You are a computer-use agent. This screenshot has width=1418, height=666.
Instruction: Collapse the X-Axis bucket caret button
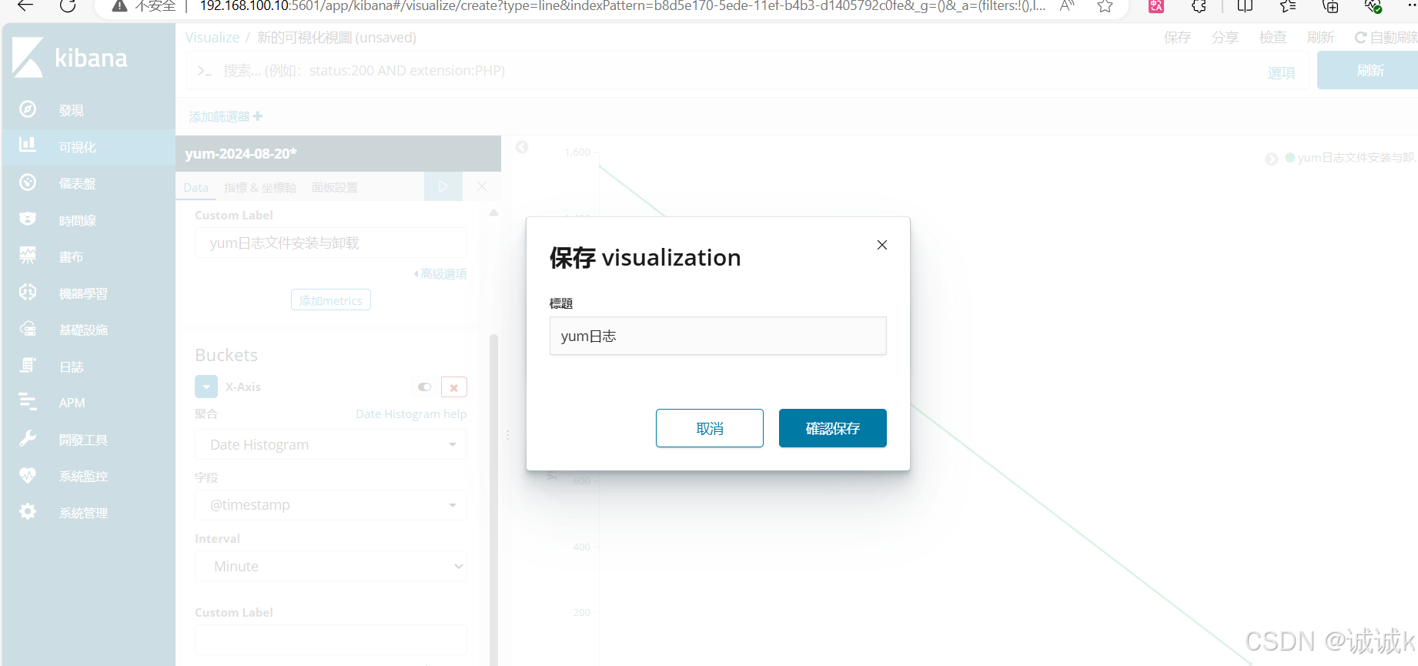pyautogui.click(x=206, y=387)
